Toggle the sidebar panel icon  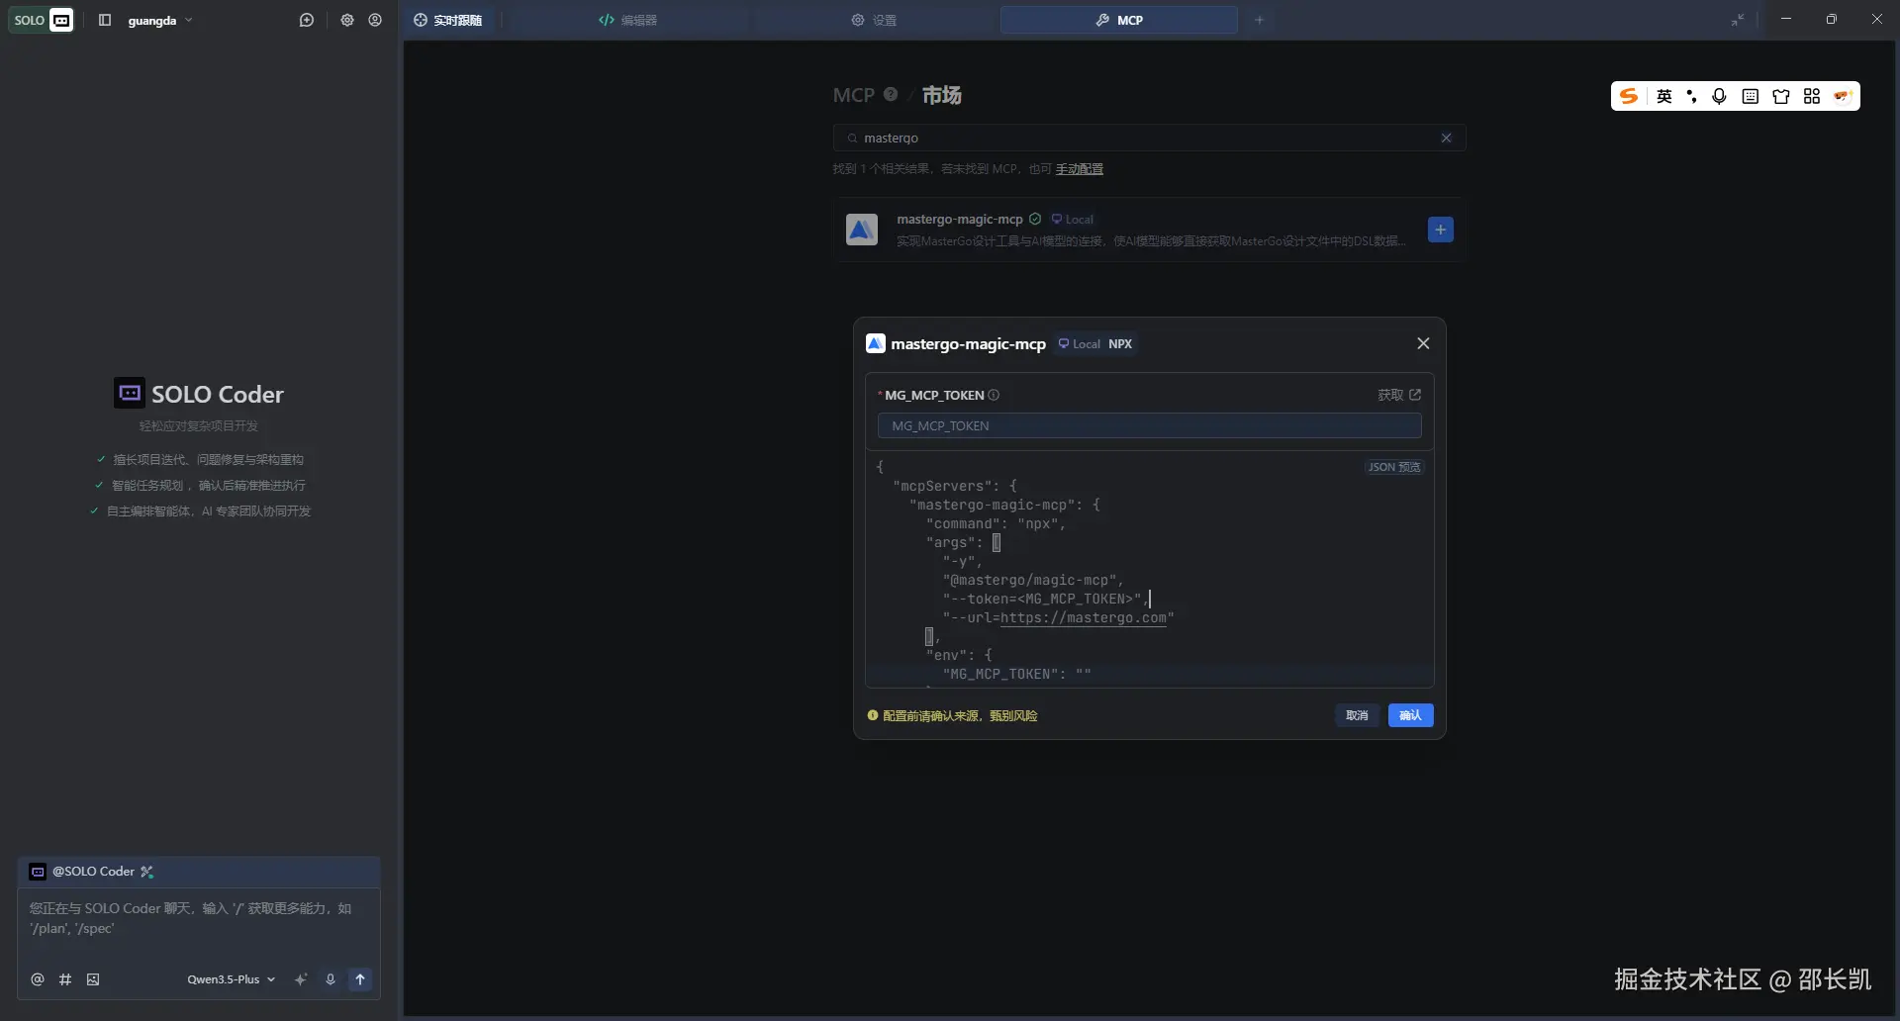[105, 20]
